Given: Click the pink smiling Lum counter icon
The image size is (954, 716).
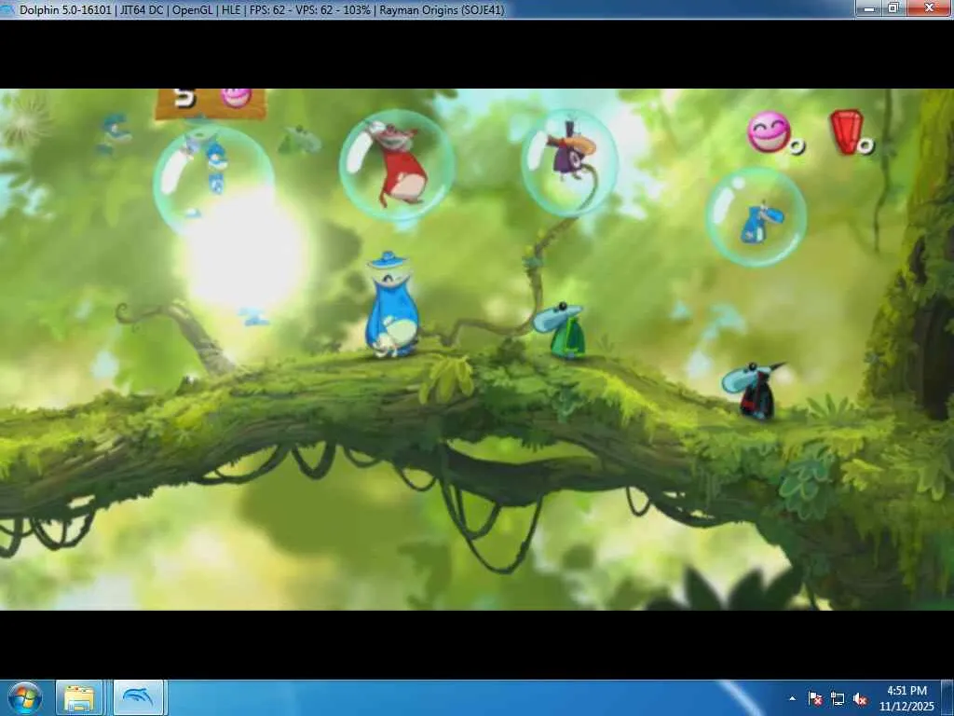Looking at the screenshot, I should [x=769, y=131].
